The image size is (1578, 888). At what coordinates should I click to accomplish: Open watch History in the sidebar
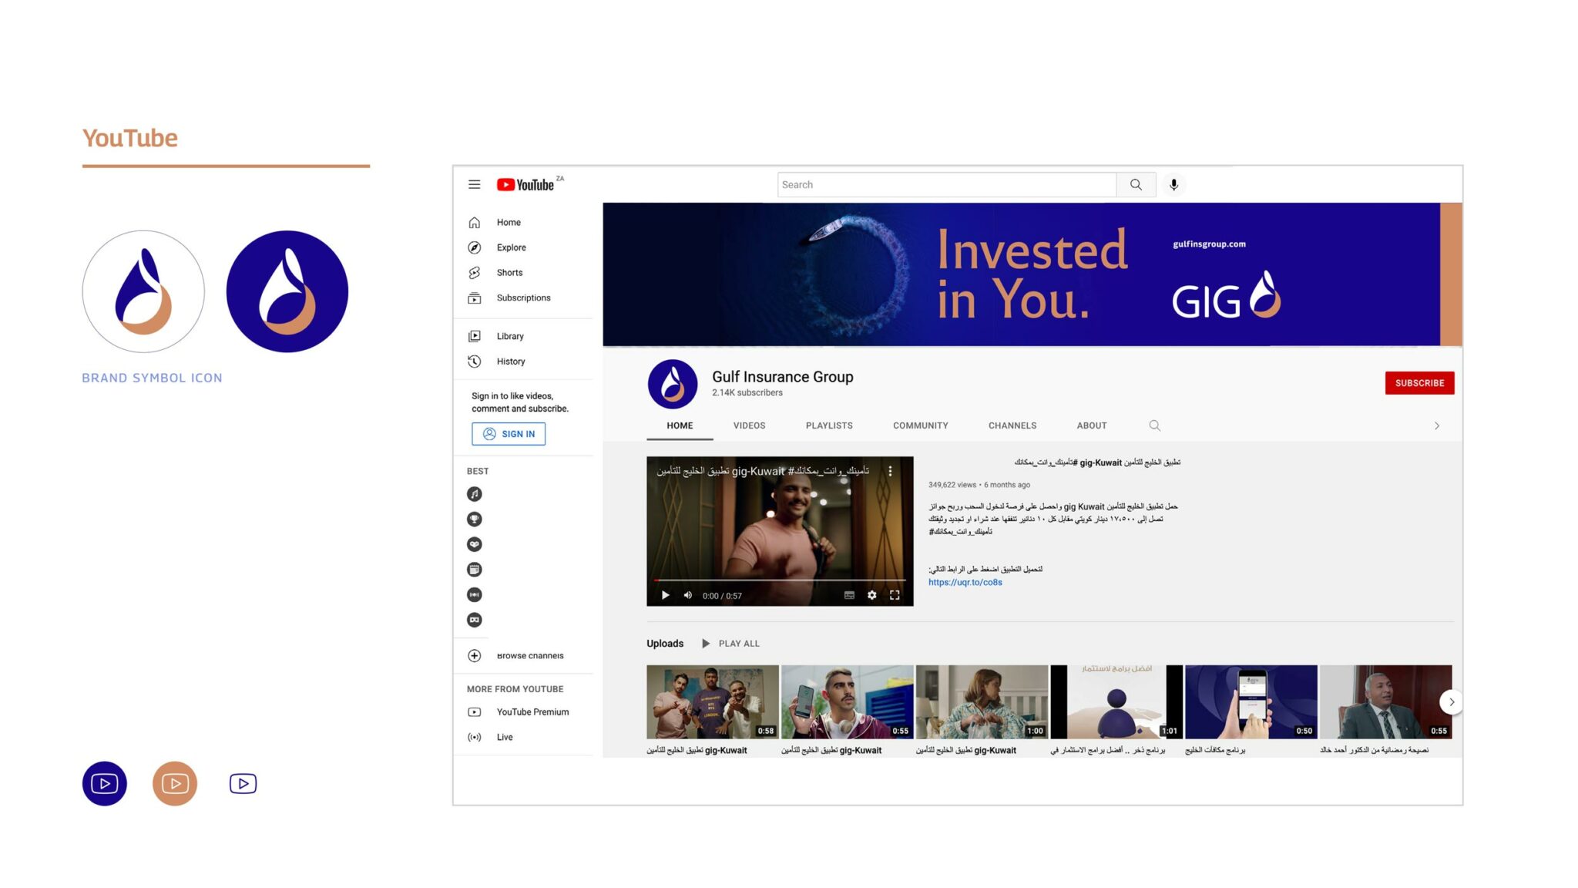510,362
